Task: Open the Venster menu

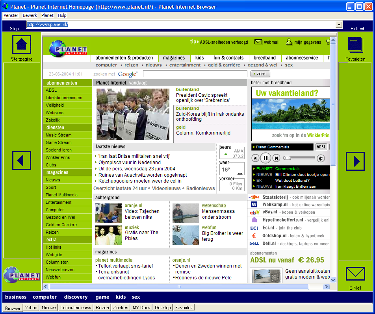Action: click(11, 15)
